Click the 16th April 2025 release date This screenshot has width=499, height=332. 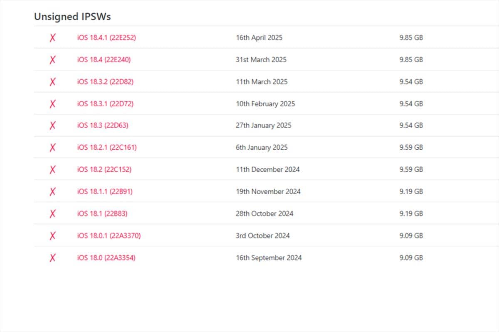point(259,38)
